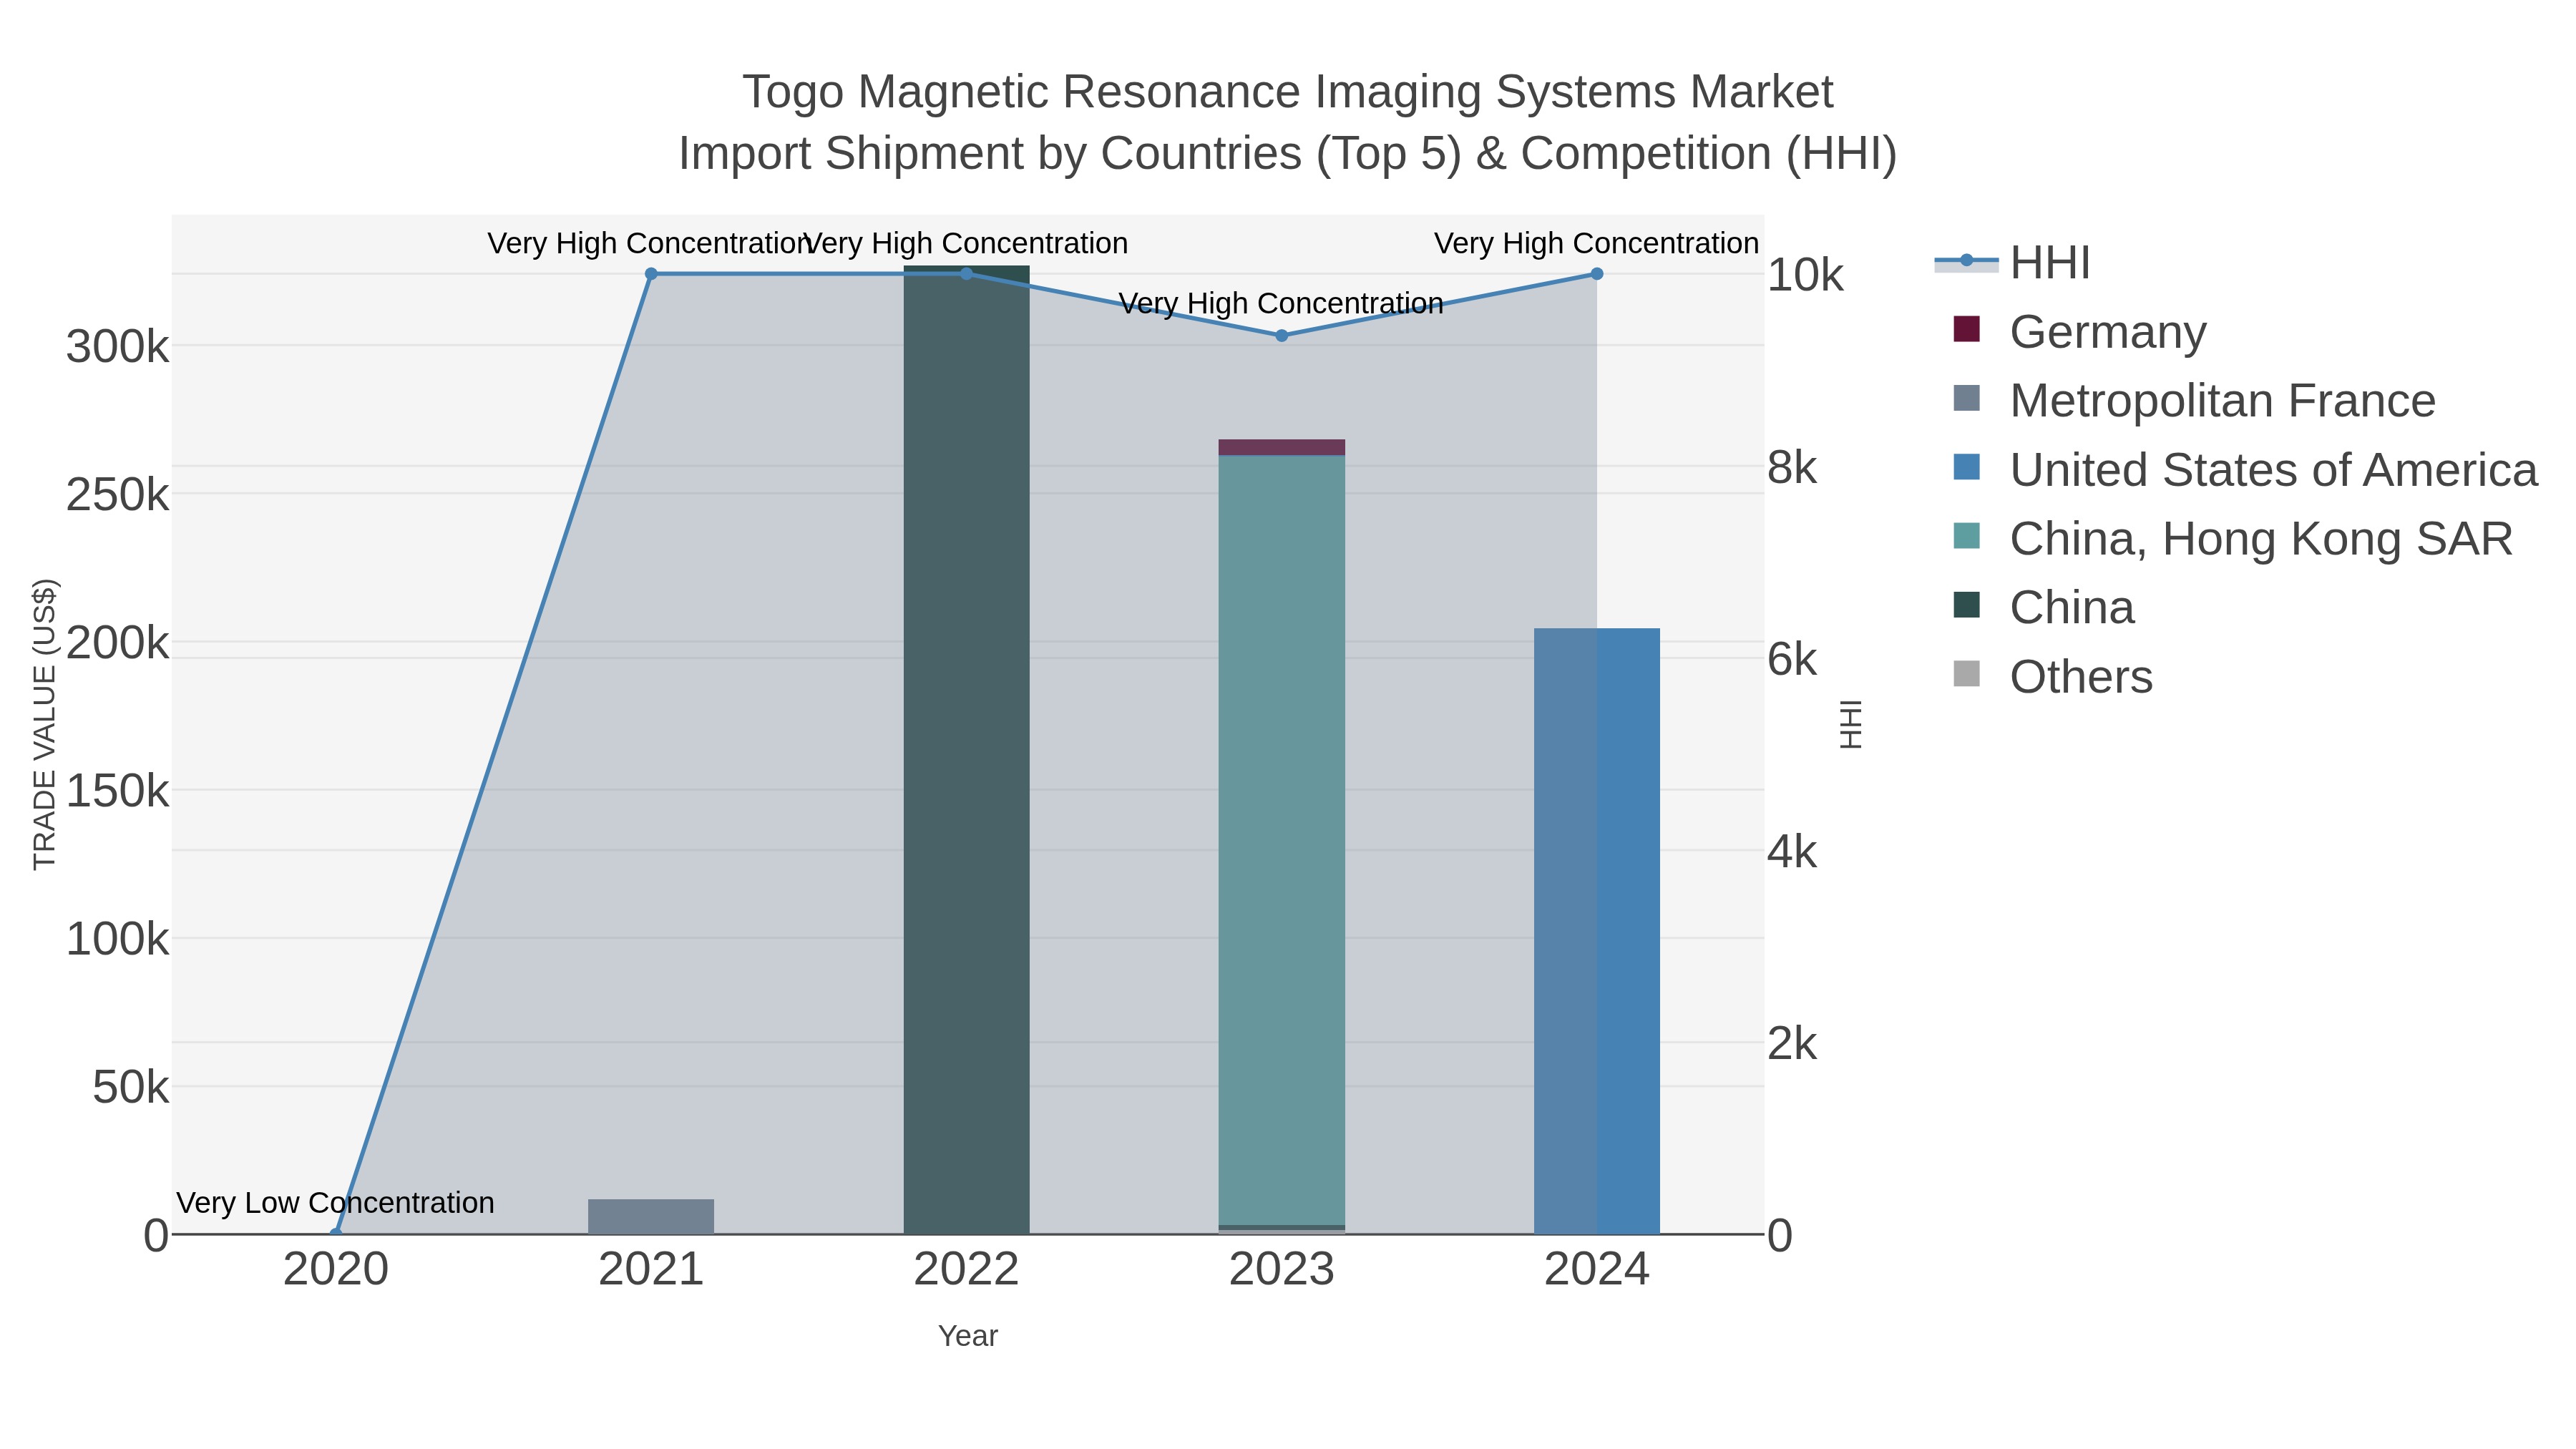Screen dimensions: 2576x1449
Task: Click the 300k trade value tick
Action: pos(118,347)
